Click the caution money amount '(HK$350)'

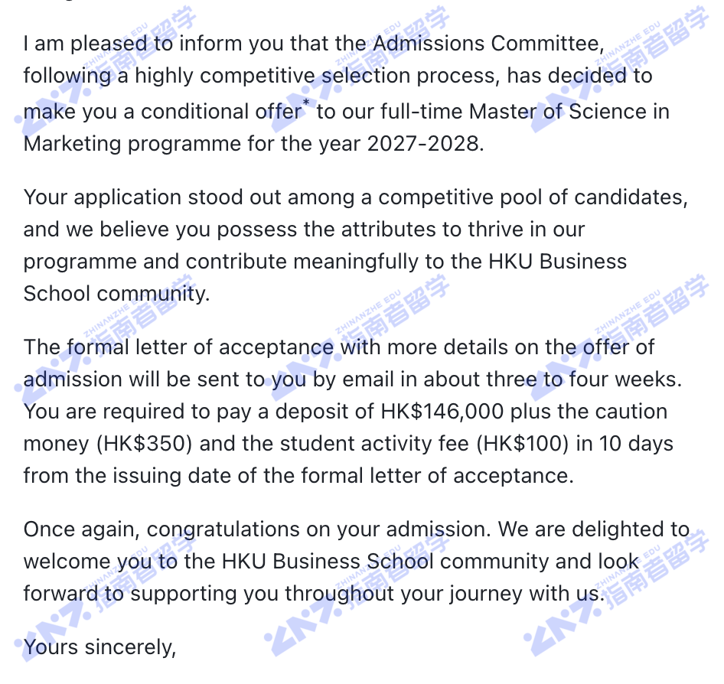coord(144,444)
